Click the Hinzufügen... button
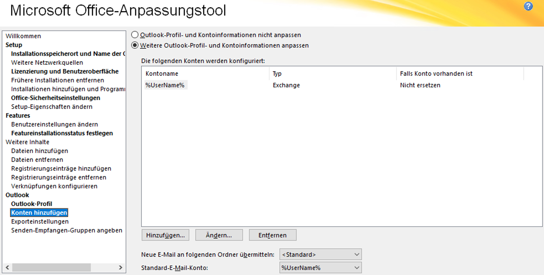The width and height of the screenshot is (544, 275). (x=165, y=235)
